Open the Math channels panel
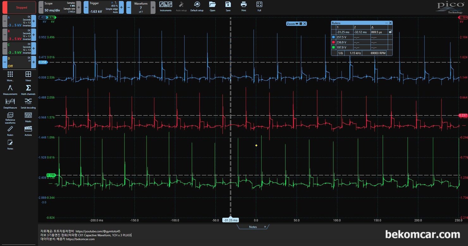Screen dimensions: 468x246 [28, 89]
